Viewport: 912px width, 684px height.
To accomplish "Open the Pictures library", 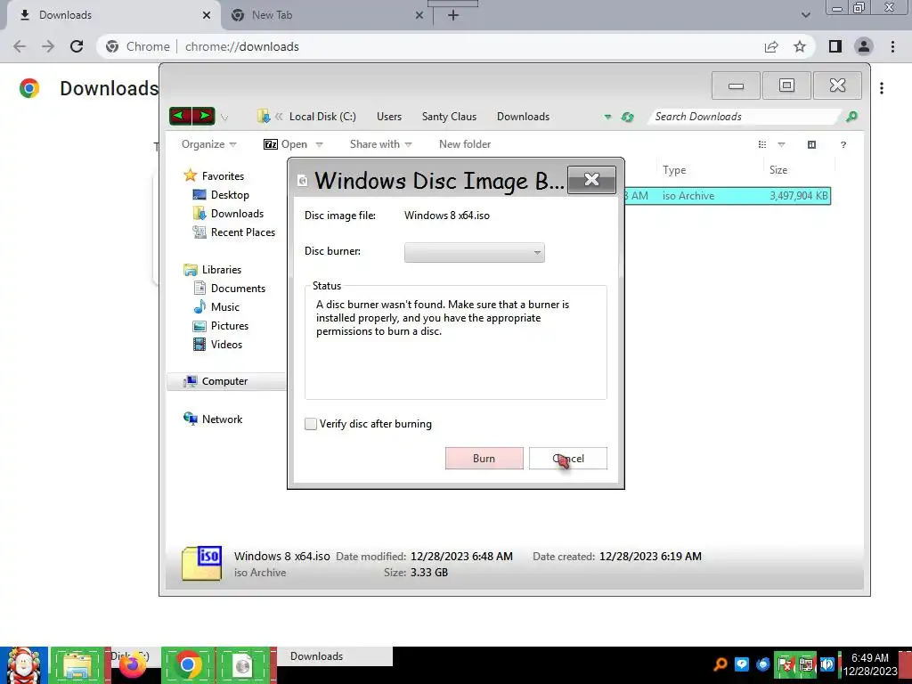I will (229, 326).
